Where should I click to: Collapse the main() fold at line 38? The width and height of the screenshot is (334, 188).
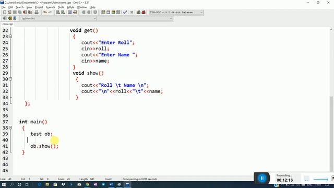coord(10,128)
